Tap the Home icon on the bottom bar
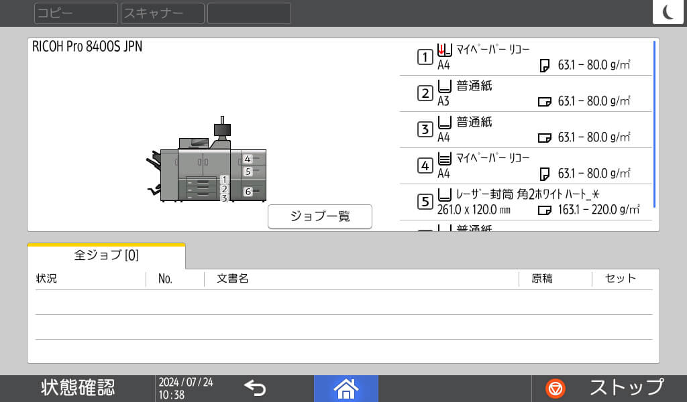The width and height of the screenshot is (687, 402). coord(346,388)
